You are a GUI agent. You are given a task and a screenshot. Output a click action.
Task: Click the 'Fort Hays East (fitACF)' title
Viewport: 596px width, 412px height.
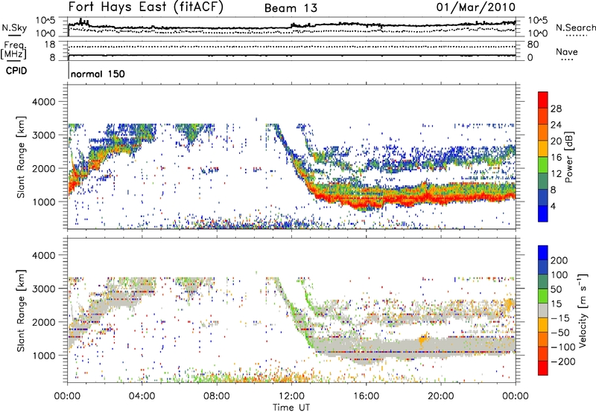coord(146,7)
